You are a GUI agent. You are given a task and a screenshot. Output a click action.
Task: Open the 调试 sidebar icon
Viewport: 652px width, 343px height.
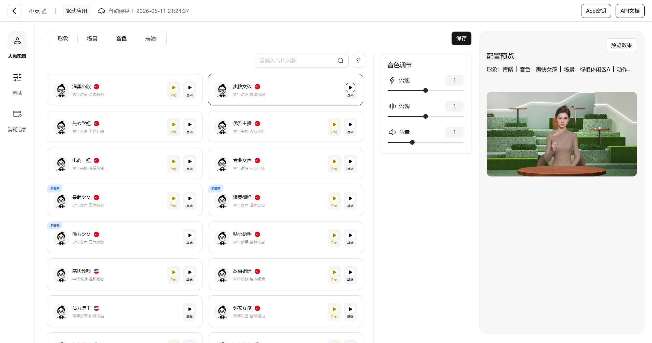[17, 77]
